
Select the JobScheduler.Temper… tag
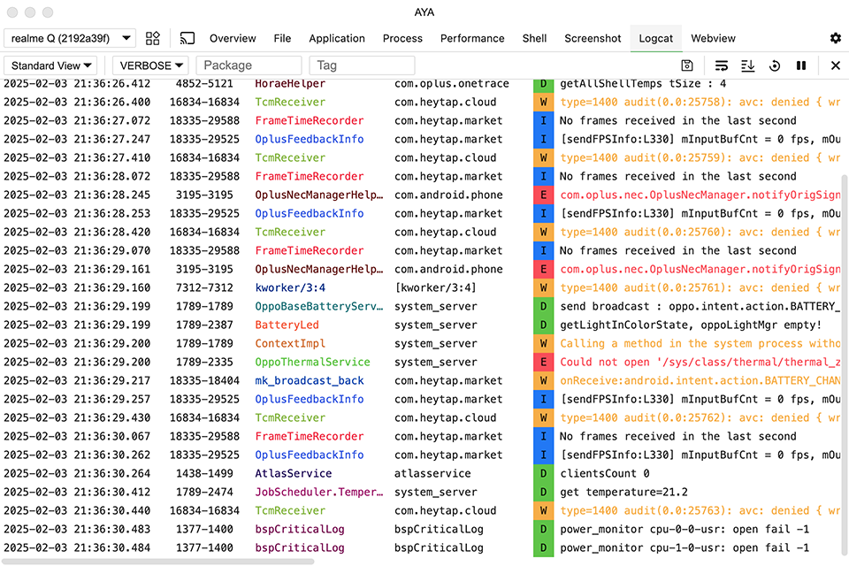(319, 492)
